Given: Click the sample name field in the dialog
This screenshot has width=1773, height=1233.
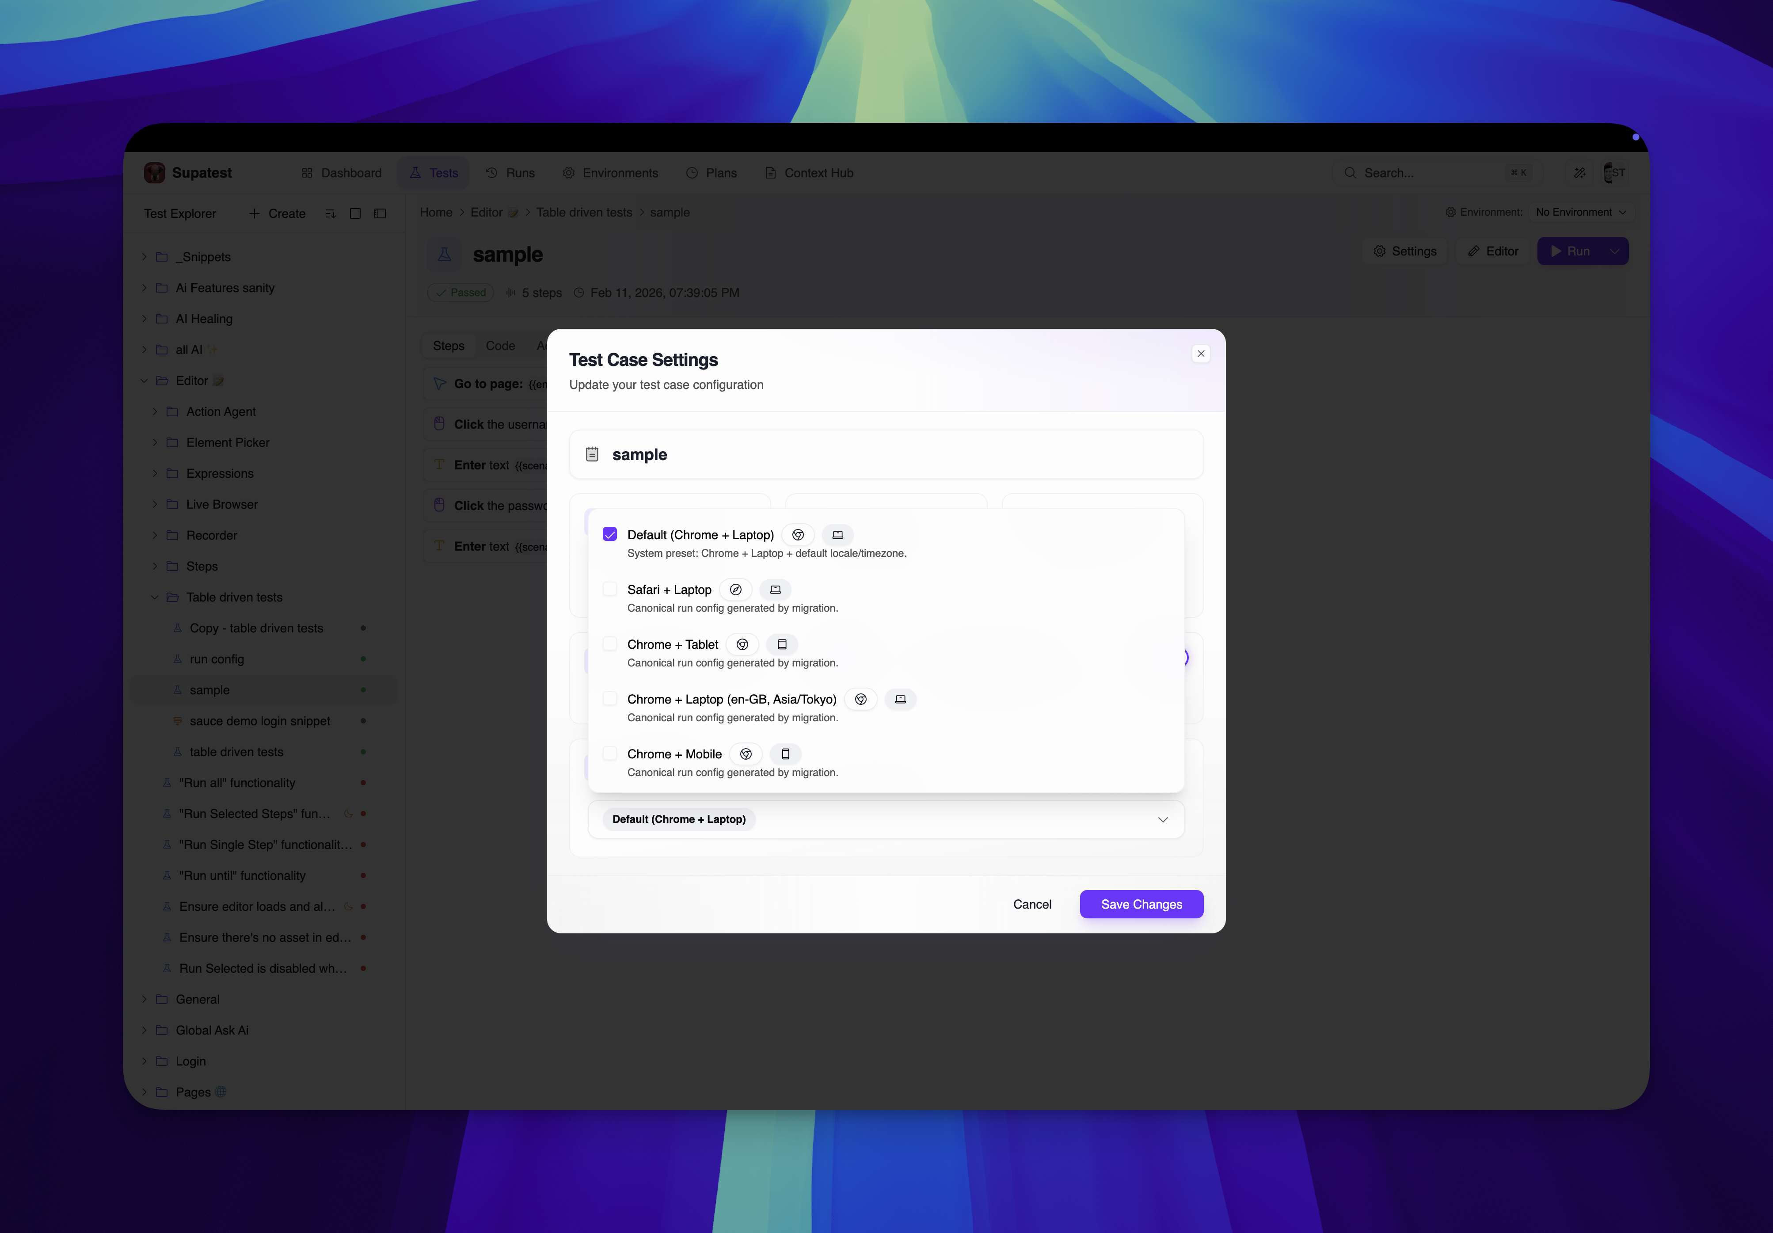Looking at the screenshot, I should pos(885,455).
